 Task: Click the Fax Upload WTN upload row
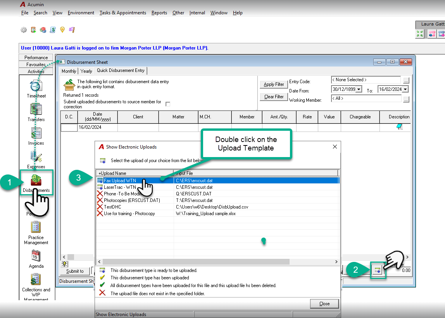click(218, 181)
